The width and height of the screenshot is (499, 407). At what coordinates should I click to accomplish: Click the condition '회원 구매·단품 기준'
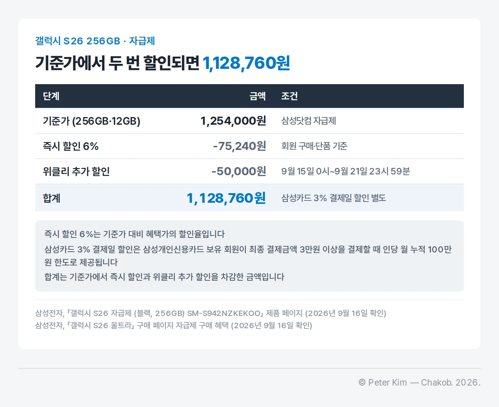[314, 146]
